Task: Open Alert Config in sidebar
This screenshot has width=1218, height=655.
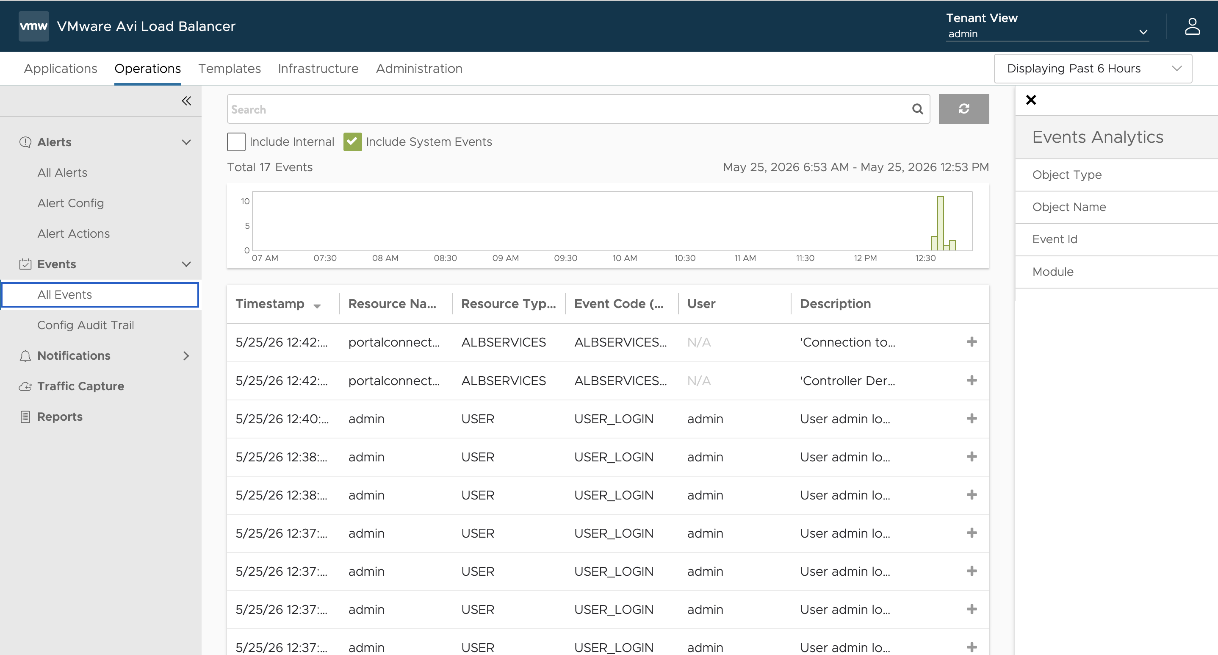Action: (70, 203)
